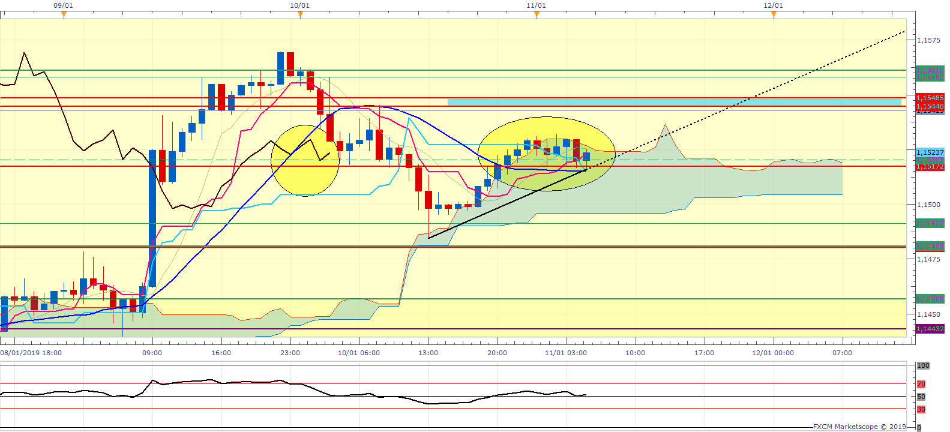Image resolution: width=950 pixels, height=432 pixels.
Task: Click the orange 10/01 date marker triangle
Action: click(x=300, y=15)
